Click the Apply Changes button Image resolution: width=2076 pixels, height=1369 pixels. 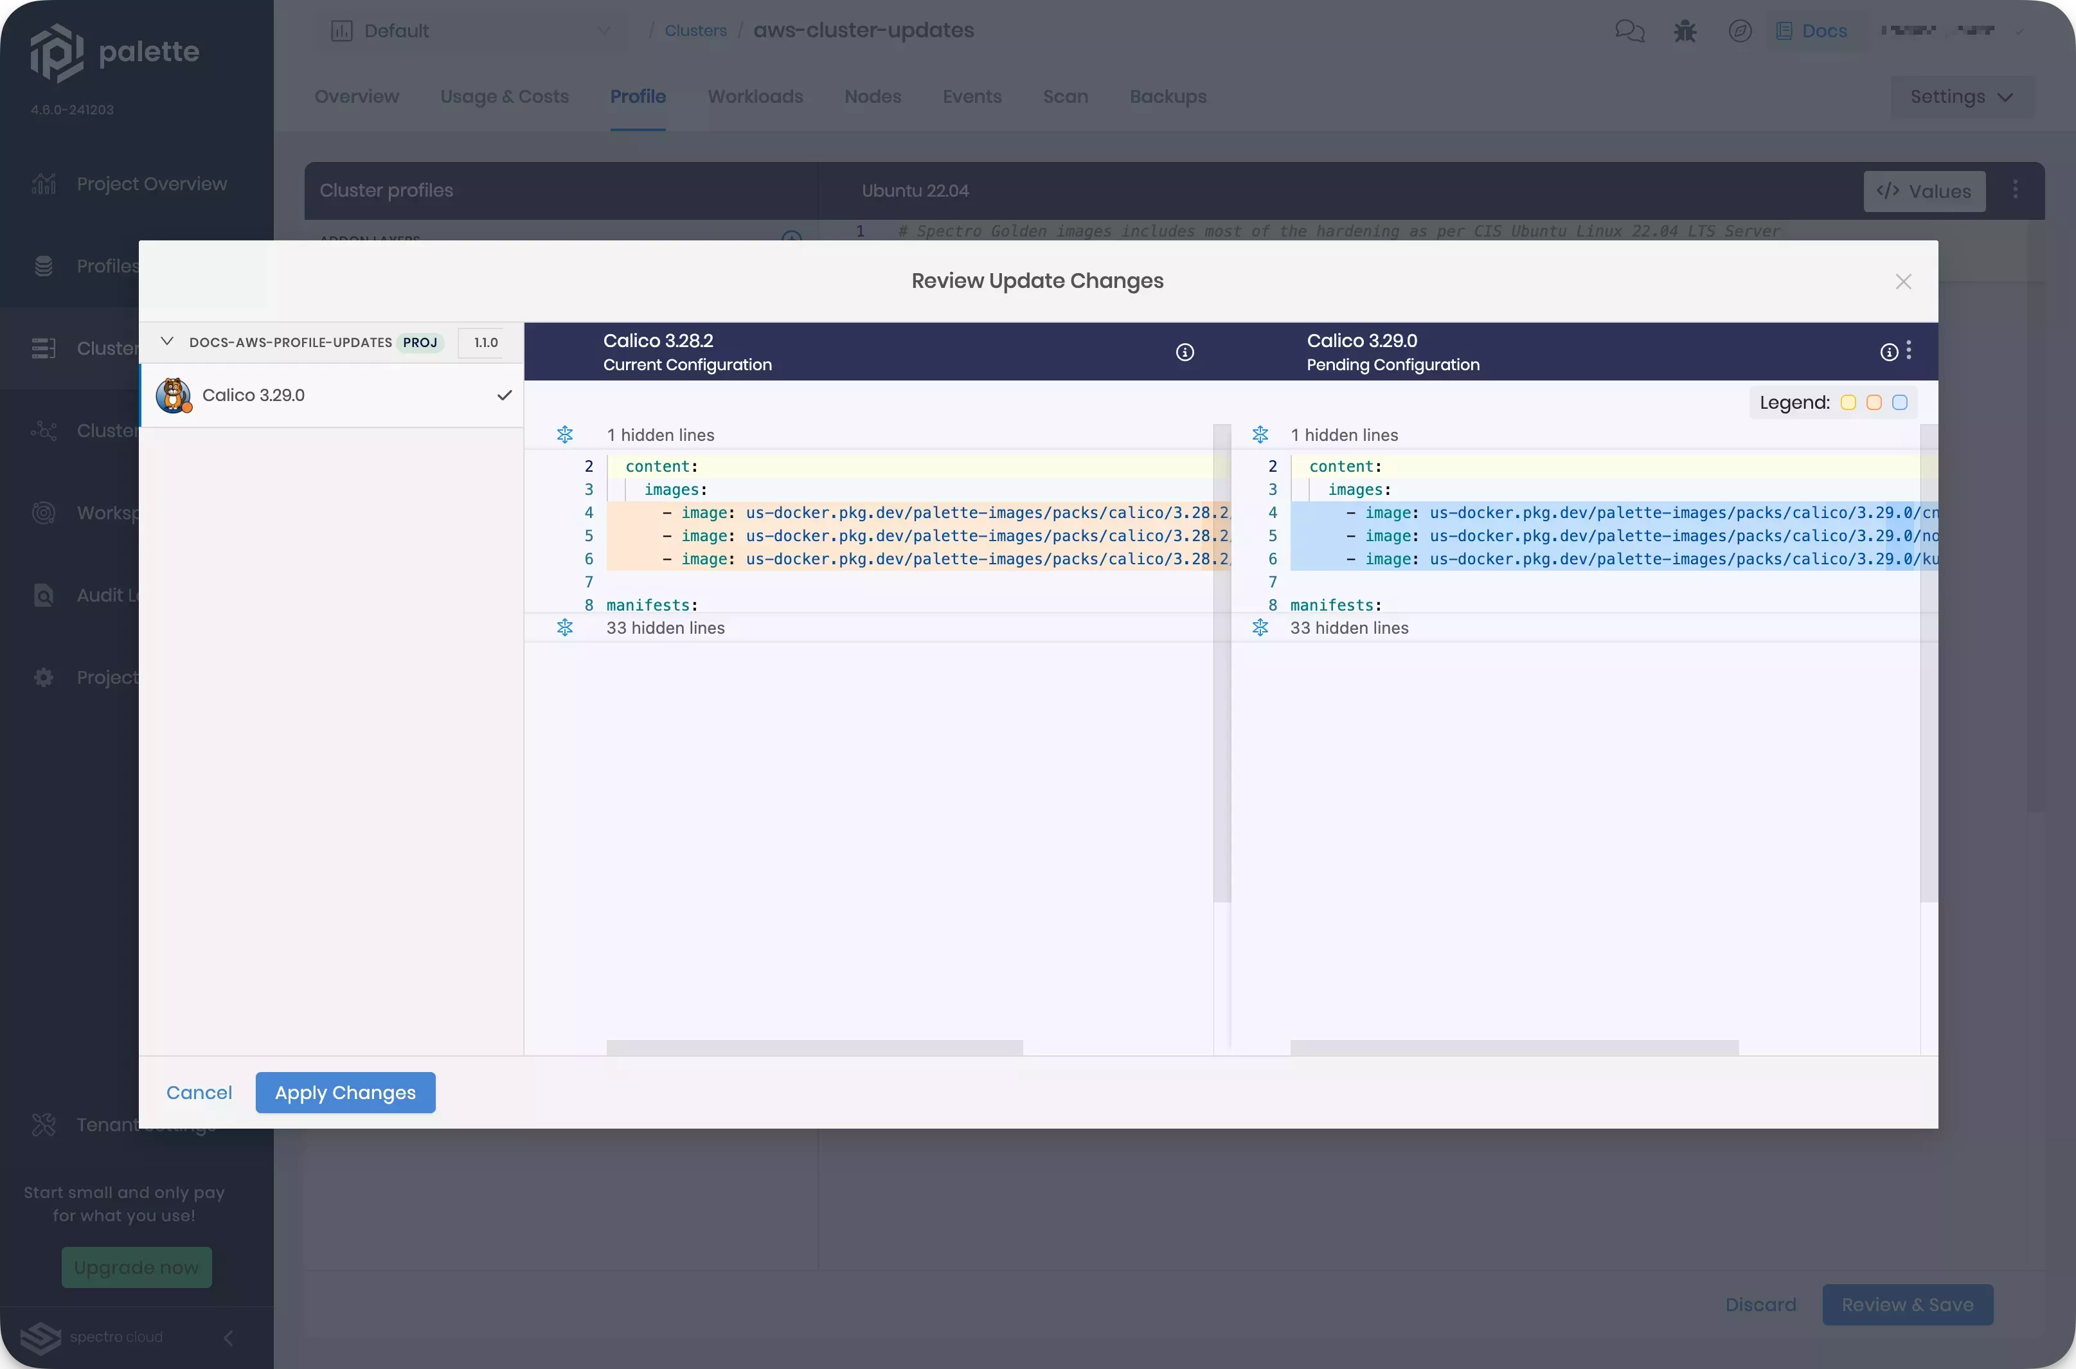point(345,1092)
